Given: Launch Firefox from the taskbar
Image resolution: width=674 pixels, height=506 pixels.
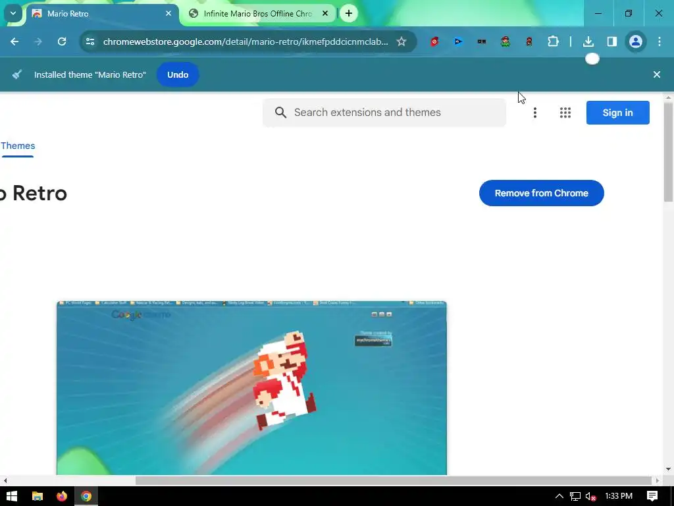Looking at the screenshot, I should click(62, 496).
